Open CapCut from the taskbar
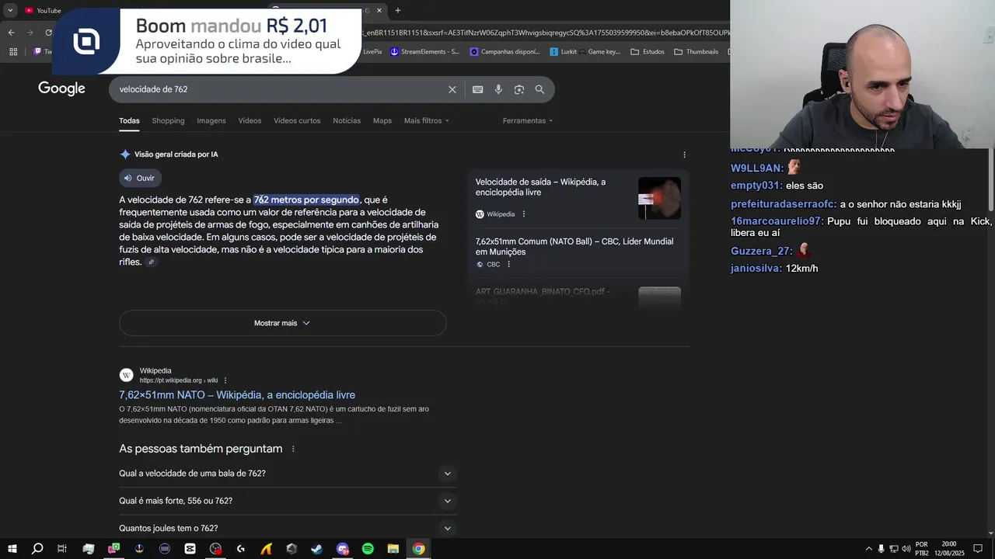Viewport: 995px width, 559px height. pos(190,549)
